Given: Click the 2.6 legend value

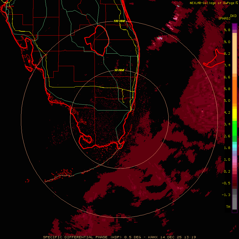Looking at the screenshot, I should [227, 136].
